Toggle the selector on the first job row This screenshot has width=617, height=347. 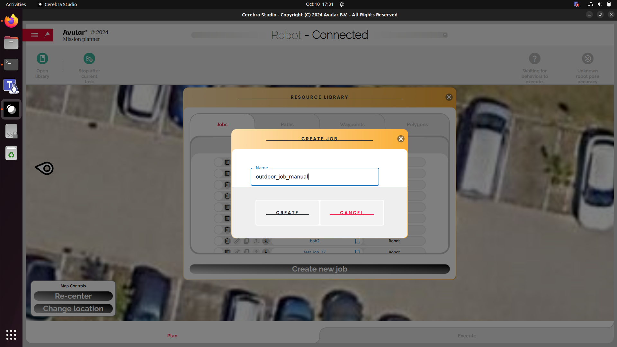coord(218,162)
